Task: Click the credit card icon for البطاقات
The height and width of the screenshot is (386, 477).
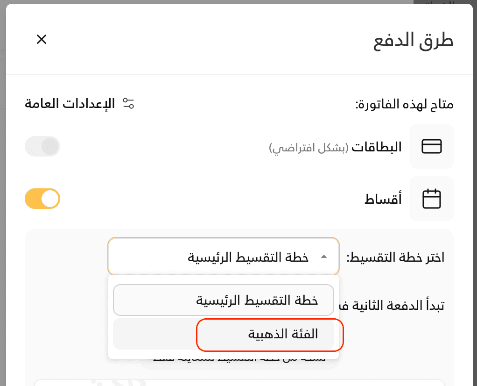Action: (x=431, y=146)
